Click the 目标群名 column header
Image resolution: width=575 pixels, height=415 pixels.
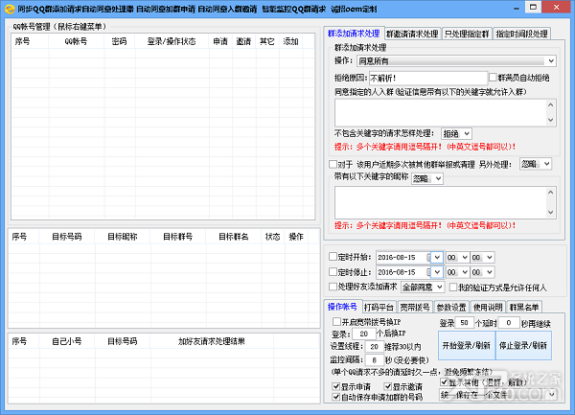point(234,237)
